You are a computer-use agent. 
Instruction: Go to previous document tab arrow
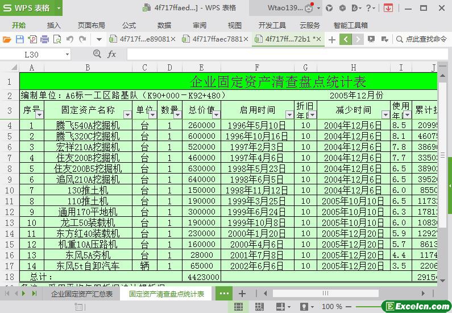tap(345, 39)
